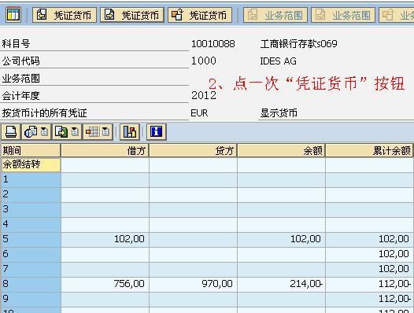Select the 累计余额 column header
The height and width of the screenshot is (313, 414).
click(369, 151)
